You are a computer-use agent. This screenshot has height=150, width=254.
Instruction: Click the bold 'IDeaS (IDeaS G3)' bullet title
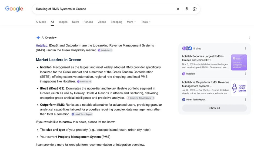[52, 88]
